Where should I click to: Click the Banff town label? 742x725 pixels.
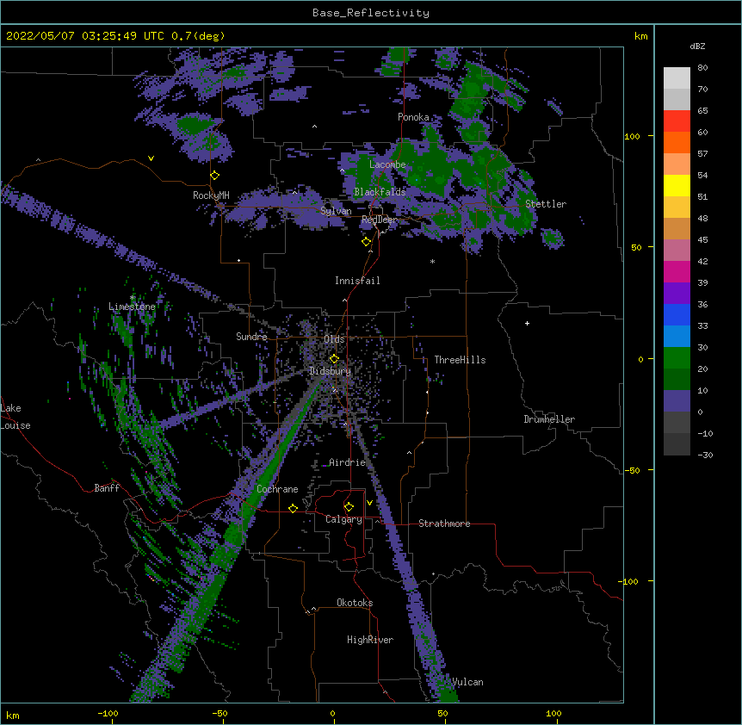coord(107,488)
